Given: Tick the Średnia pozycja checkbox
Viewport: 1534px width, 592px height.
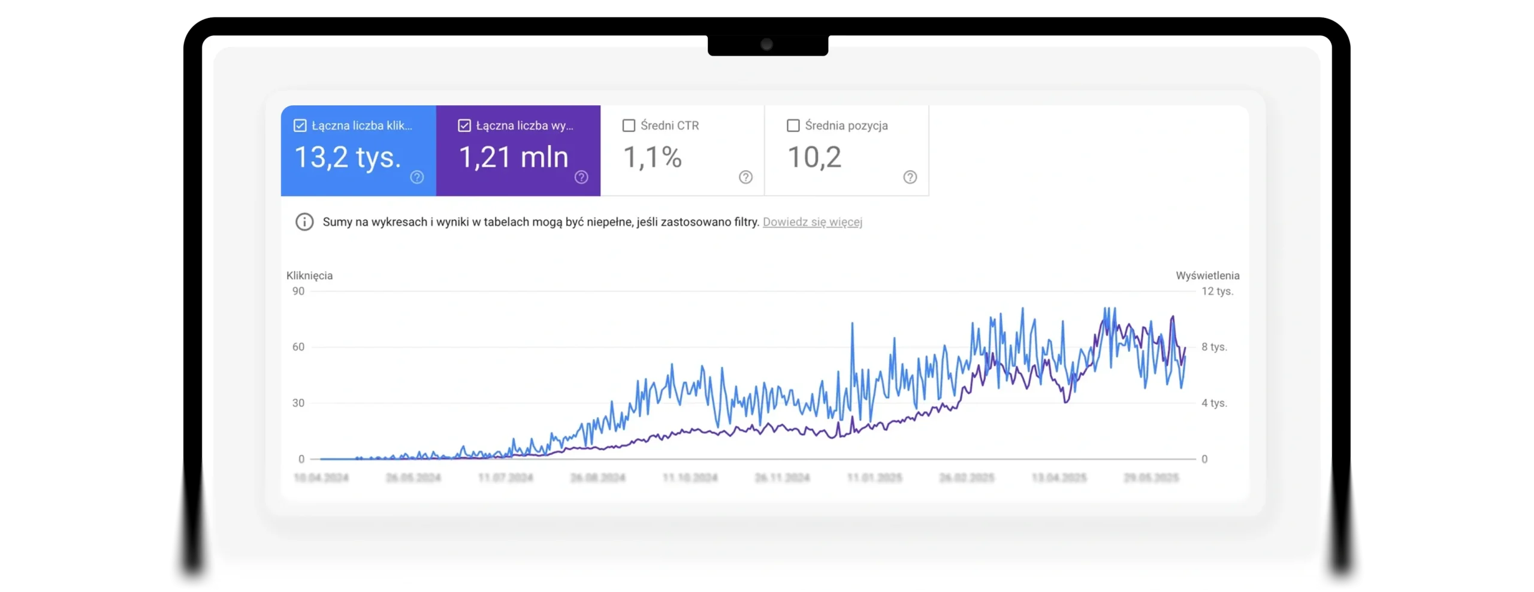Looking at the screenshot, I should pyautogui.click(x=793, y=126).
